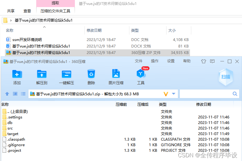The image size is (242, 161).
Task: Click the 删除 recycle bin icon
Action: 91,74
